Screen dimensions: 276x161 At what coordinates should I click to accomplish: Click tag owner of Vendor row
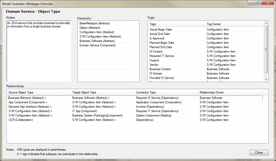coord(221,64)
